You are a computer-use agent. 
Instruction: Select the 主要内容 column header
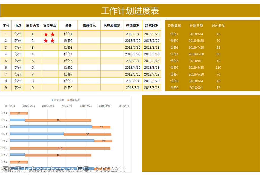click(33, 26)
